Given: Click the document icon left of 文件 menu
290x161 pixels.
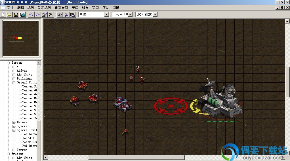Looking at the screenshot, I should tap(3, 8).
